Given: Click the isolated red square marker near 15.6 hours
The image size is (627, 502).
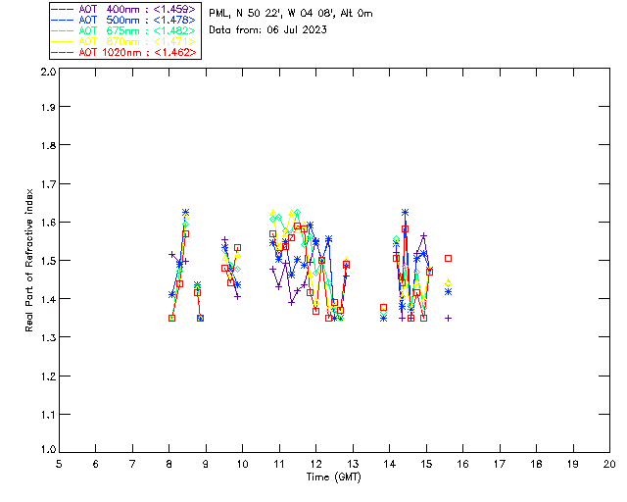Looking at the screenshot, I should pyautogui.click(x=449, y=259).
